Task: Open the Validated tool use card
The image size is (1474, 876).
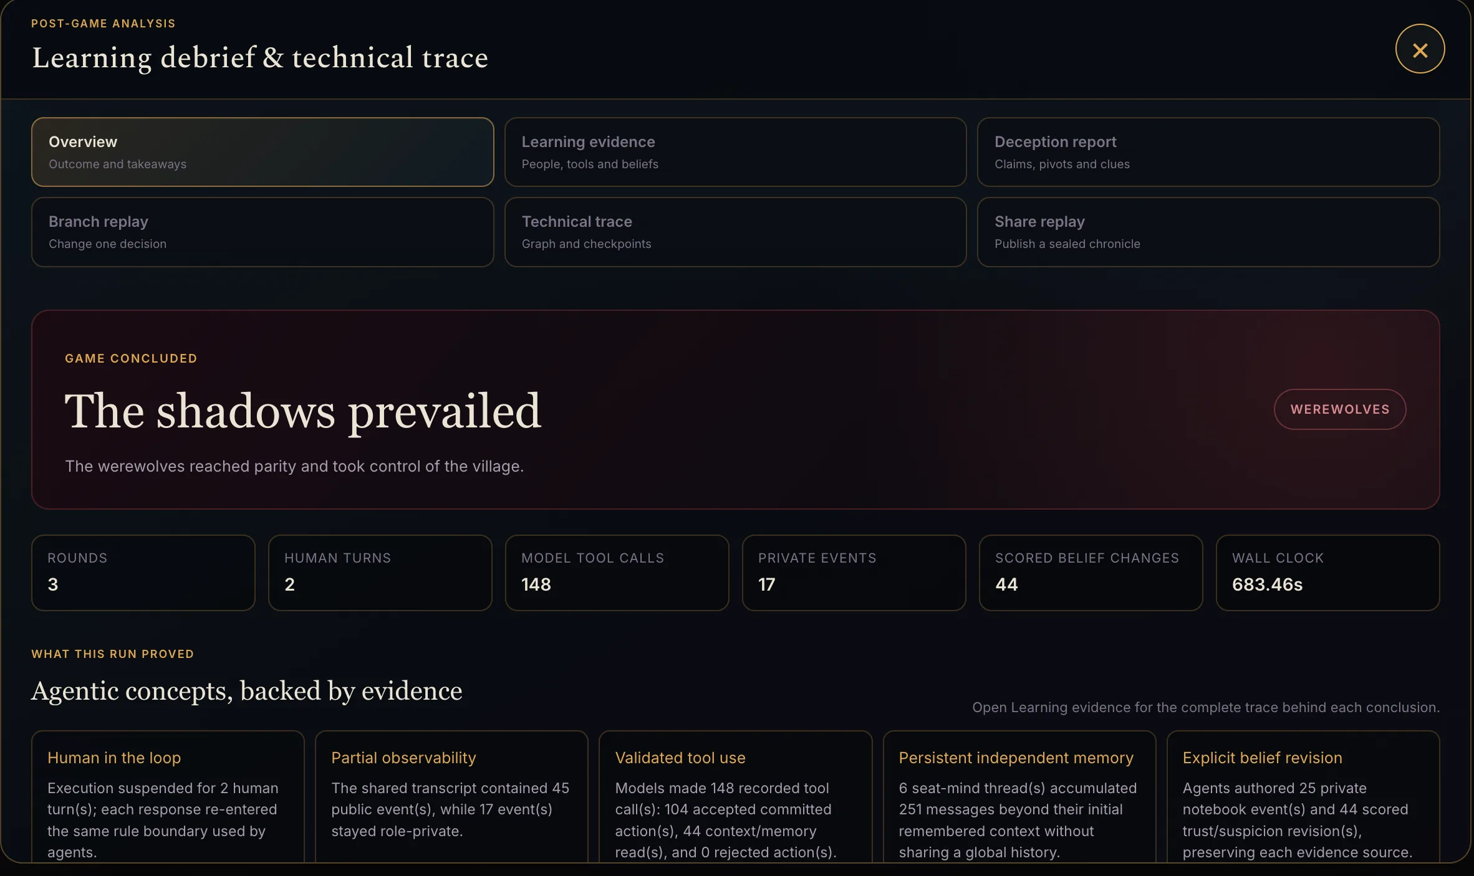Action: tap(735, 797)
